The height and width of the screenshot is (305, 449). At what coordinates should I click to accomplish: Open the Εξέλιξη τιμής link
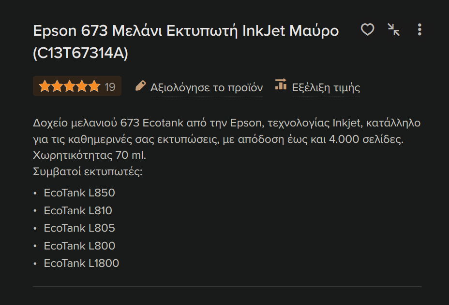326,88
